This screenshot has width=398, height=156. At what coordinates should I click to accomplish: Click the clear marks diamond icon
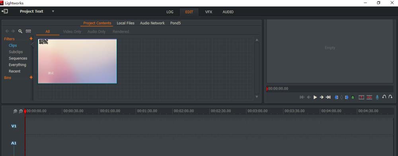click(341, 97)
